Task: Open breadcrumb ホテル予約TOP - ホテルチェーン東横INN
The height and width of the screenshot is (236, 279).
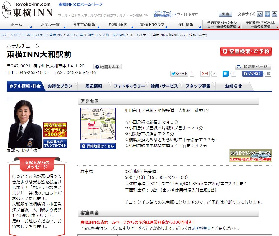Action: coord(32,35)
